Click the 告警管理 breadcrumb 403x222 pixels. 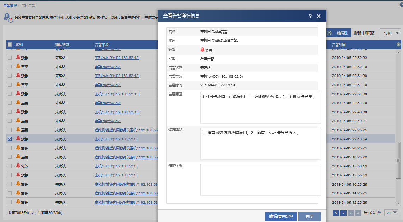[x=10, y=6]
